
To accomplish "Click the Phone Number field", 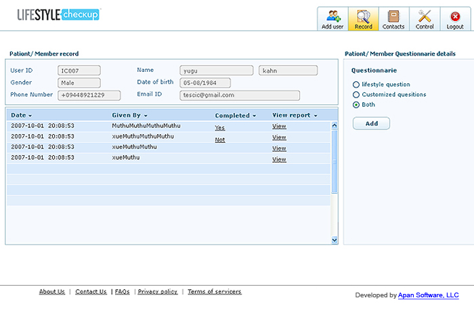I will 89,95.
